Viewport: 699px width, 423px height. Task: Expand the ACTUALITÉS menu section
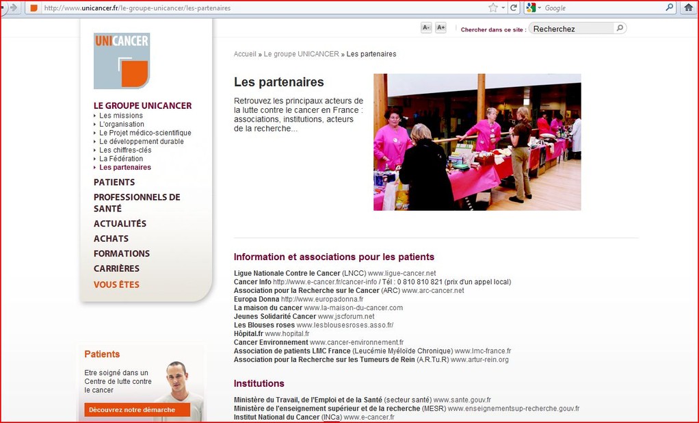coord(120,224)
